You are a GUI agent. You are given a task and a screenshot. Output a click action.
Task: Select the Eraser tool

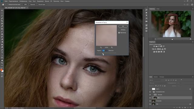tap(2, 39)
